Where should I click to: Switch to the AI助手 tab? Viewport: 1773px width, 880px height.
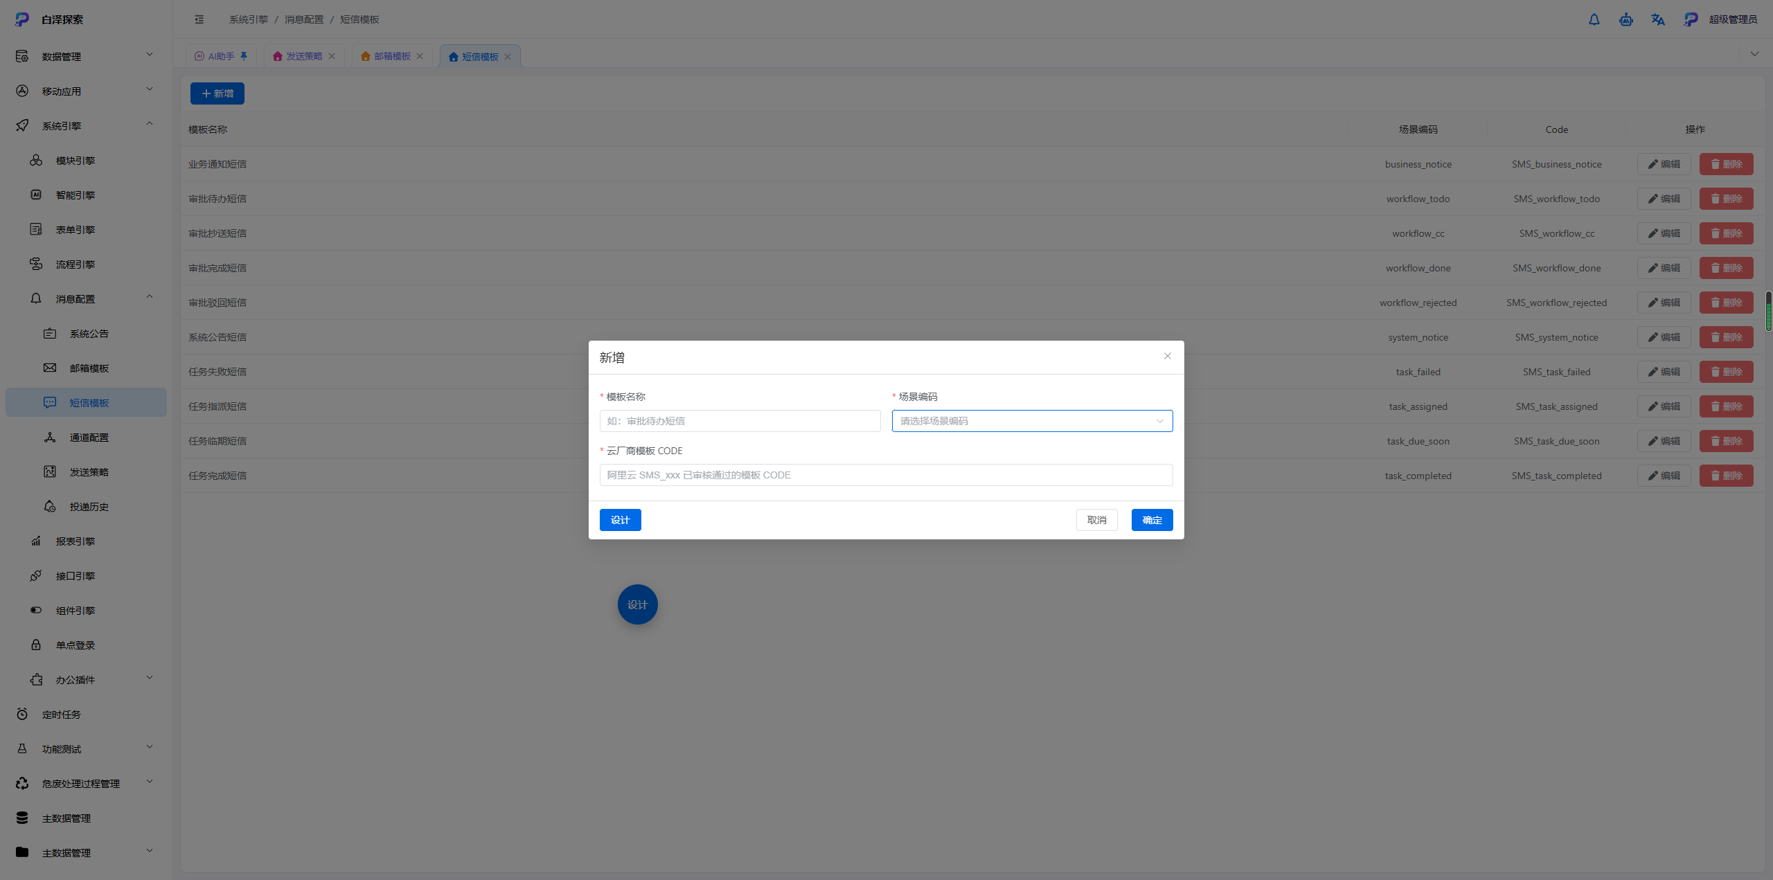[221, 56]
